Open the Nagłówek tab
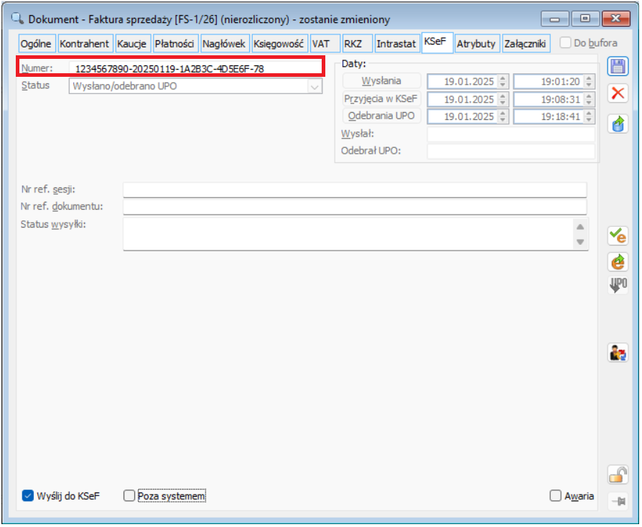The height and width of the screenshot is (527, 642). pos(224,44)
